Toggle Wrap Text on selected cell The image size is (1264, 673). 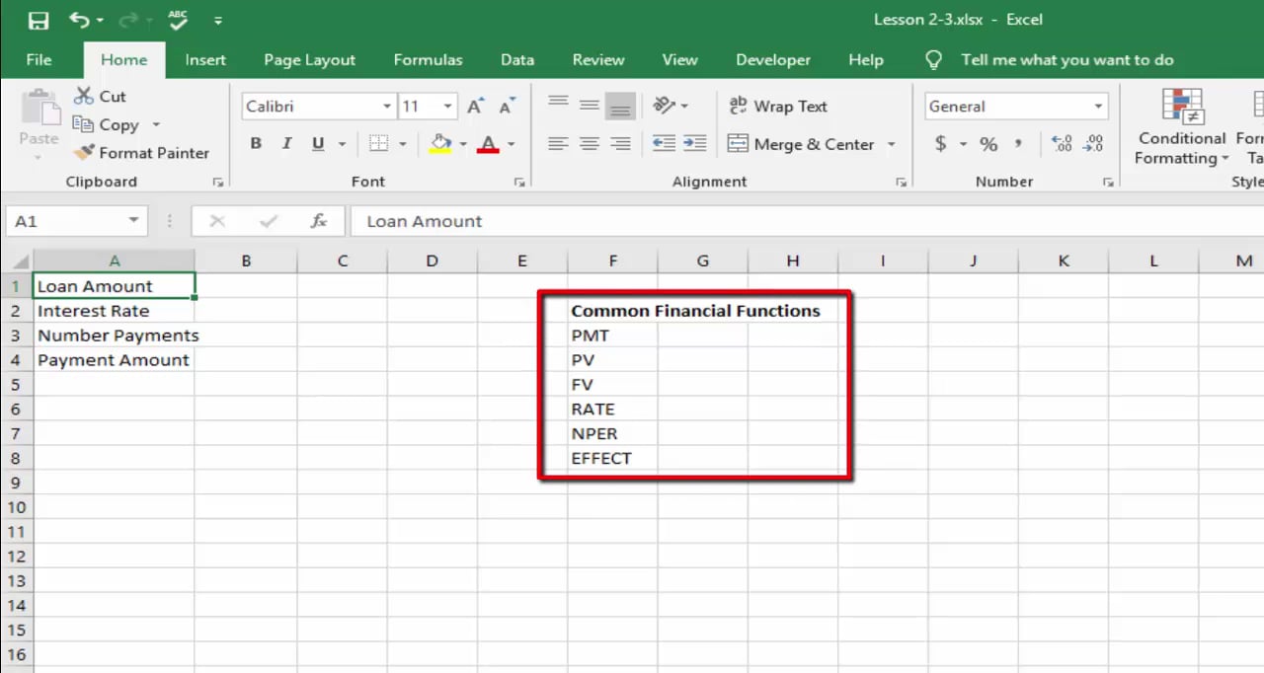tap(778, 107)
